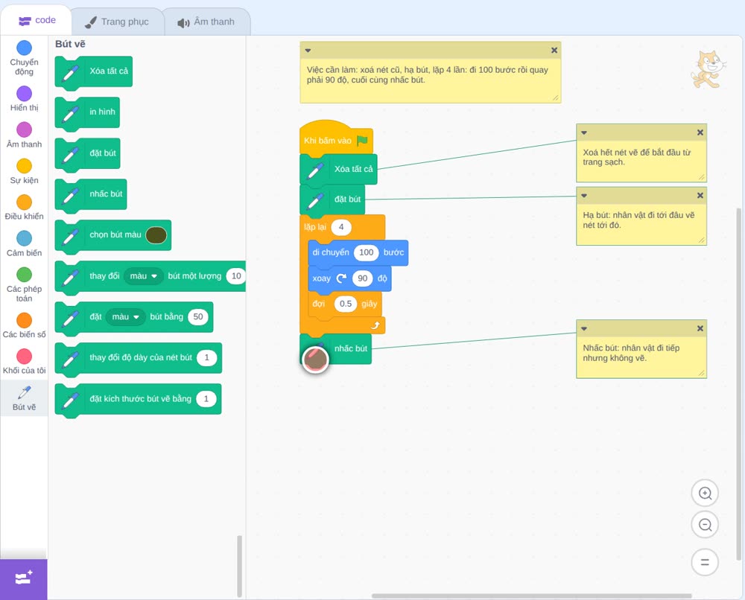
Task: Close the Xoá hết nét vẽ comment
Action: (700, 133)
